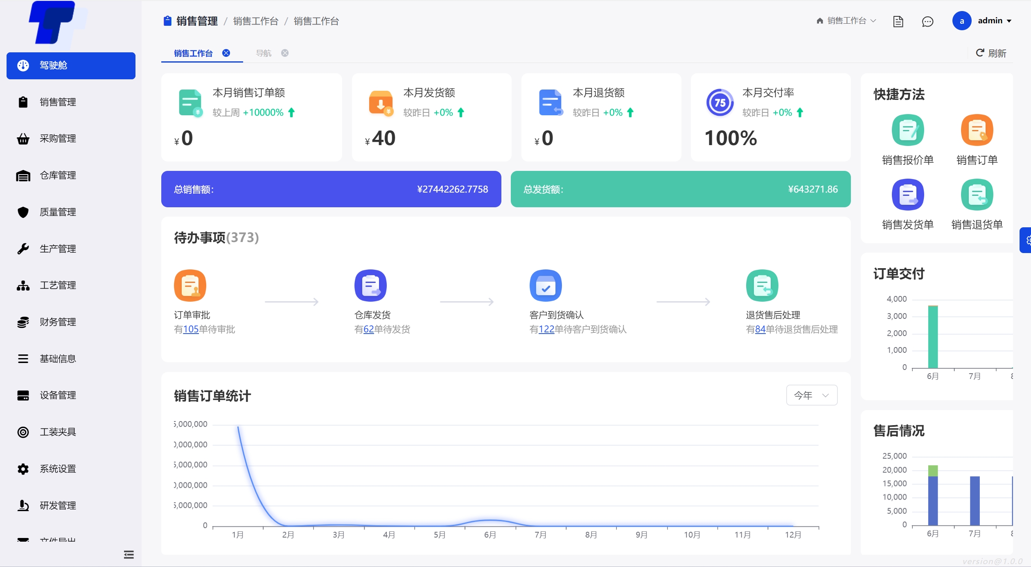Close the 销售工作台 tab
The height and width of the screenshot is (567, 1031).
pyautogui.click(x=226, y=53)
